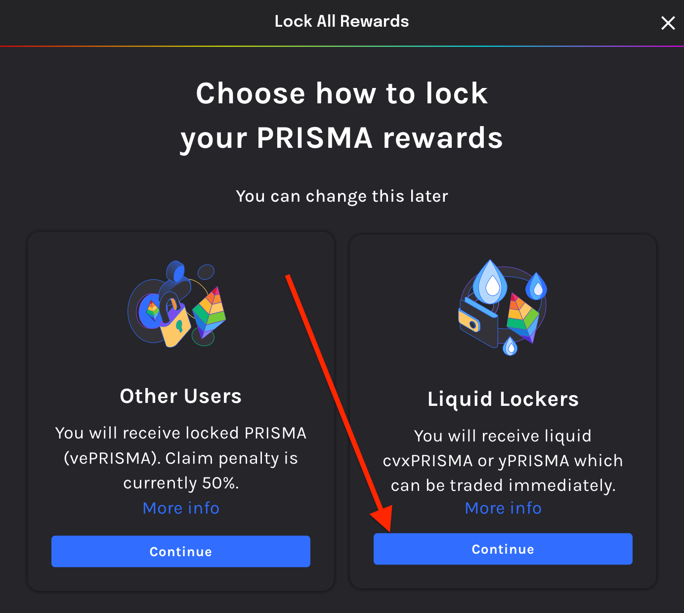Continue with the Other Users option
Viewport: 684px width, 613px height.
coord(181,551)
